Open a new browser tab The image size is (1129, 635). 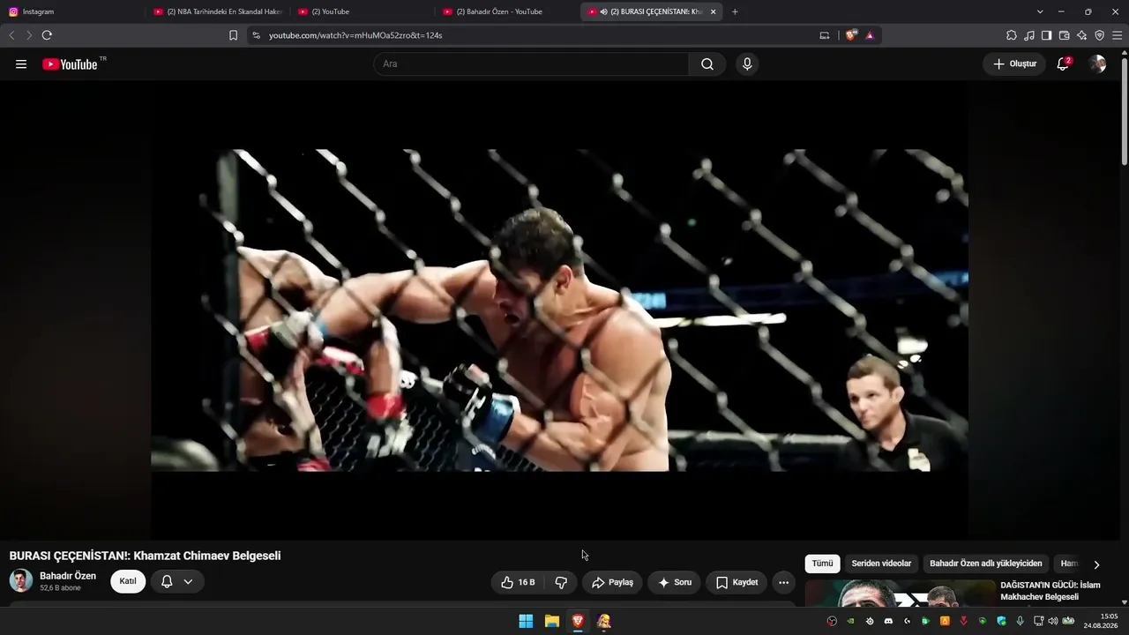(735, 11)
